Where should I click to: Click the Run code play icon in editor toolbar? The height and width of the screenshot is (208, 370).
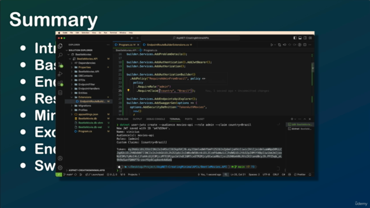tap(272, 45)
